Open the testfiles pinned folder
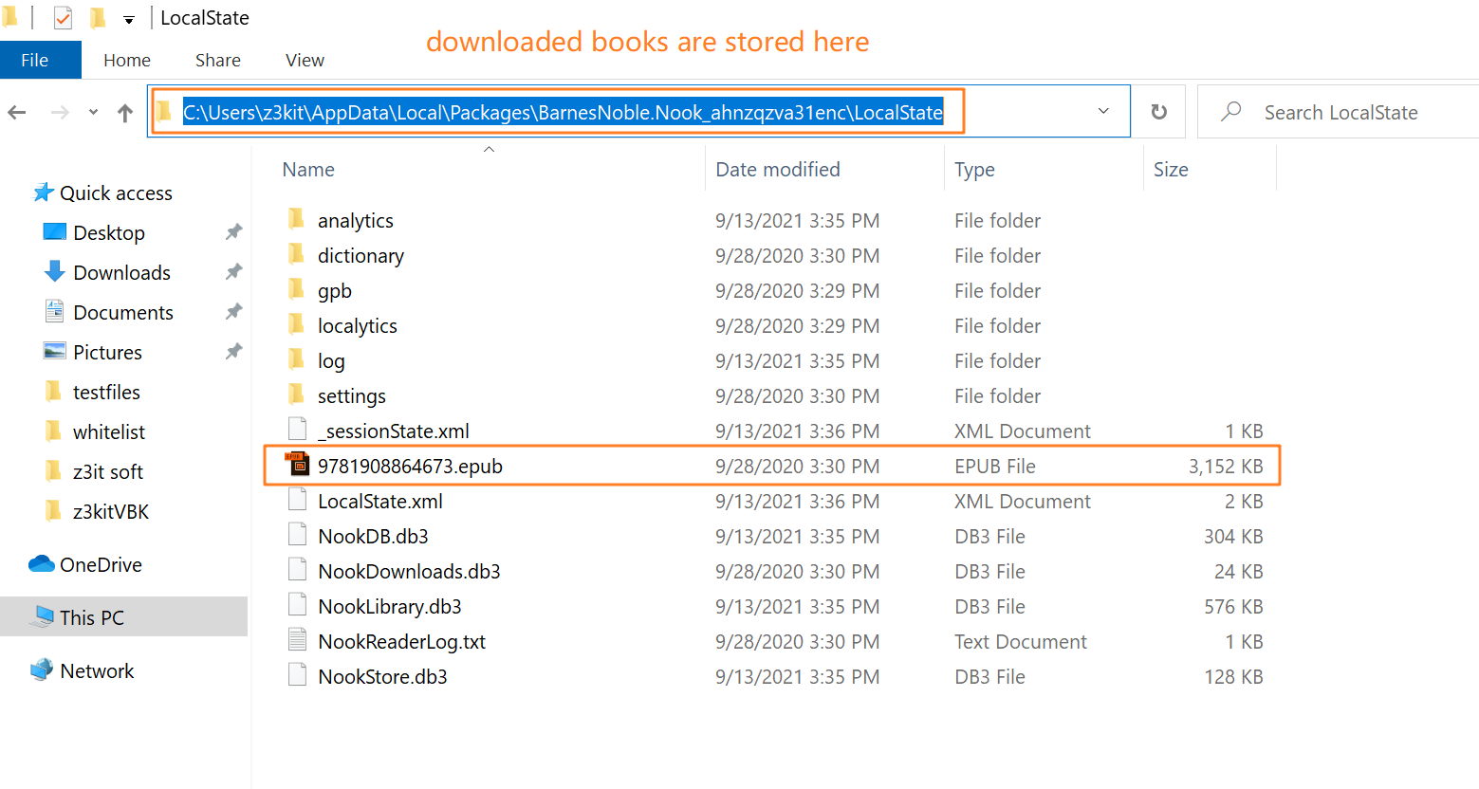 (x=106, y=393)
